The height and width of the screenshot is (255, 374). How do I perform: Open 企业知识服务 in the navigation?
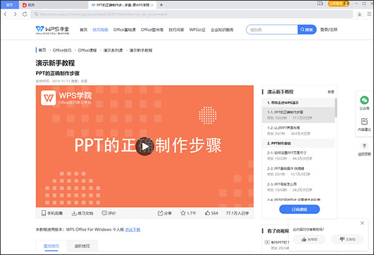[222, 30]
